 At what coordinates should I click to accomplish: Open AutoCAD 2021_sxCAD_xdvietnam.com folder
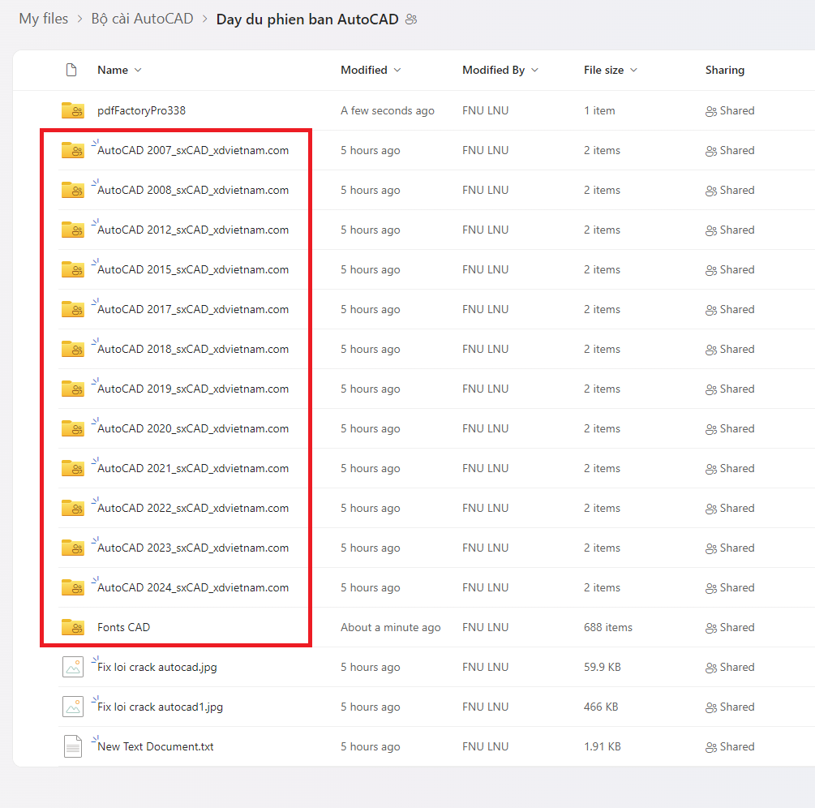193,468
